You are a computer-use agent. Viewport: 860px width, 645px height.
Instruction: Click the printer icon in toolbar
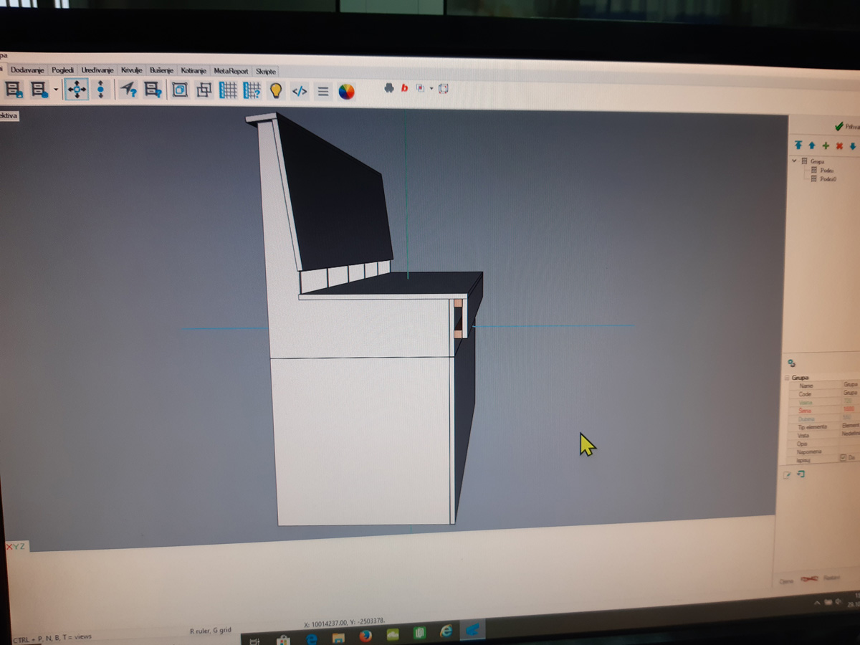click(388, 87)
